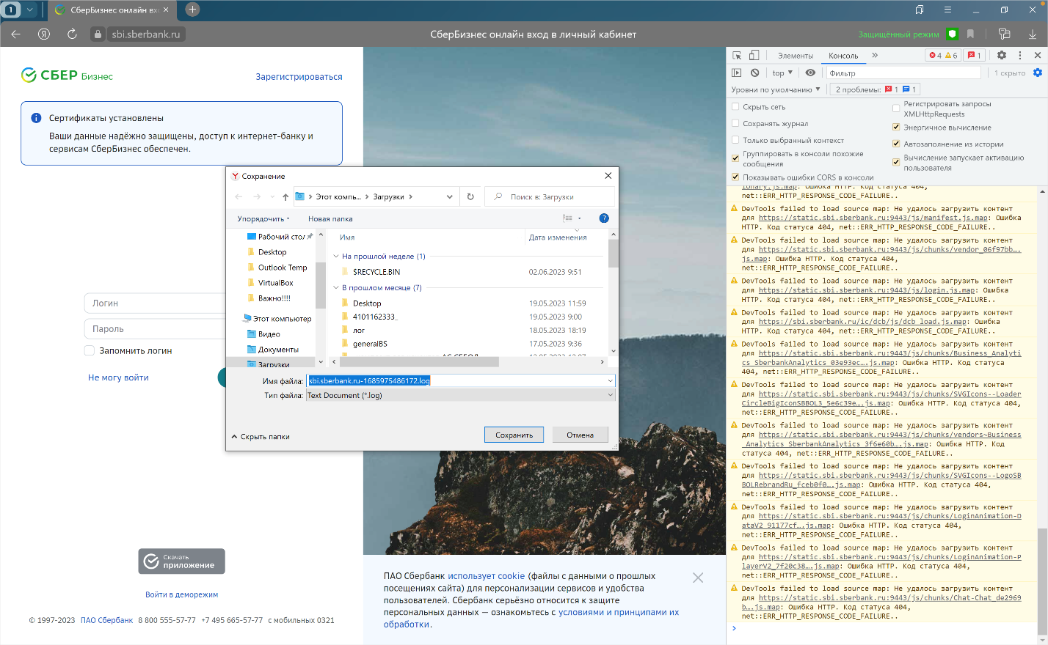This screenshot has height=645, width=1048.
Task: Click the site lock icon in address bar
Action: point(98,34)
